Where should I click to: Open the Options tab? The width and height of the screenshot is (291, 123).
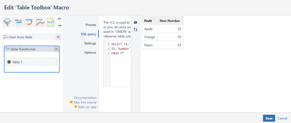[90, 52]
